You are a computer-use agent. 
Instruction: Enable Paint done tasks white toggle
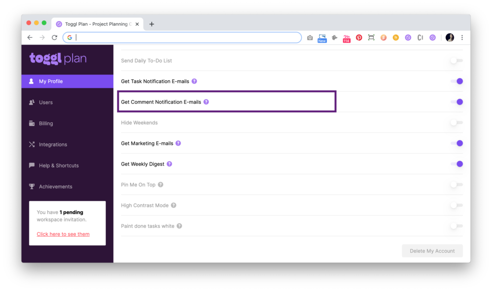click(x=456, y=226)
